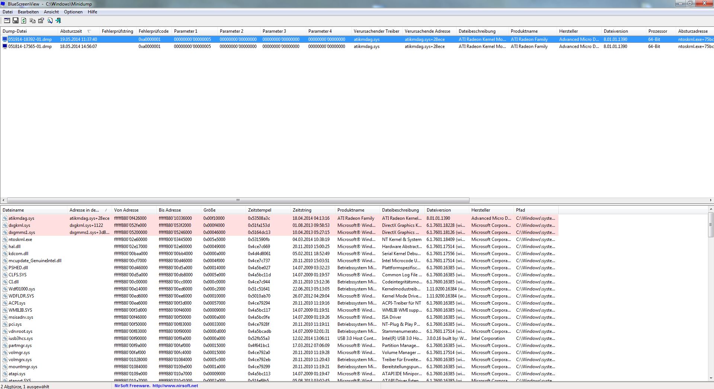
Task: Open the Ansicht menu
Action: 51,12
